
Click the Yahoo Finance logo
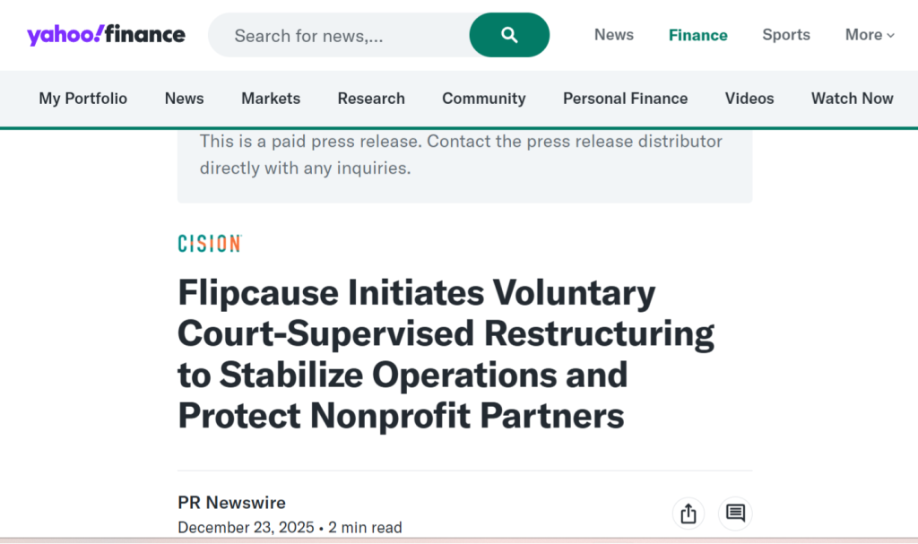tap(106, 35)
